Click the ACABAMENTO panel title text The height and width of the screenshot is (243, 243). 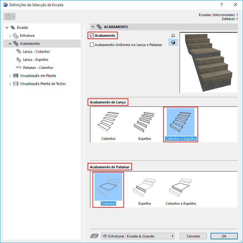coord(116,27)
